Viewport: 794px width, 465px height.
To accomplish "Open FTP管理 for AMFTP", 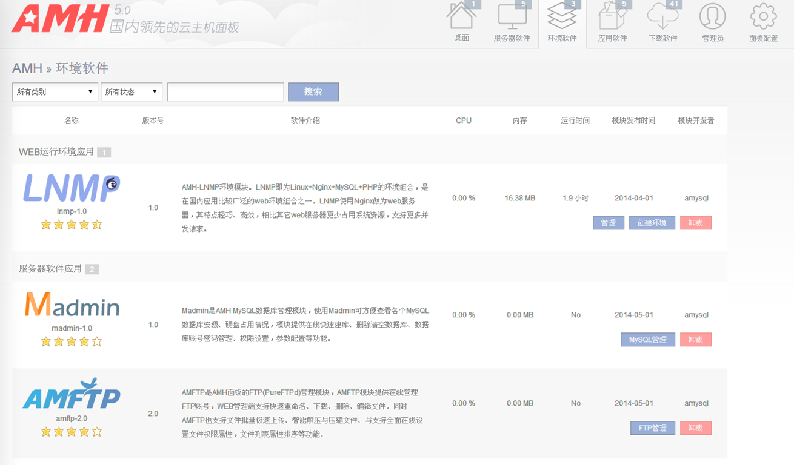I will pos(652,428).
